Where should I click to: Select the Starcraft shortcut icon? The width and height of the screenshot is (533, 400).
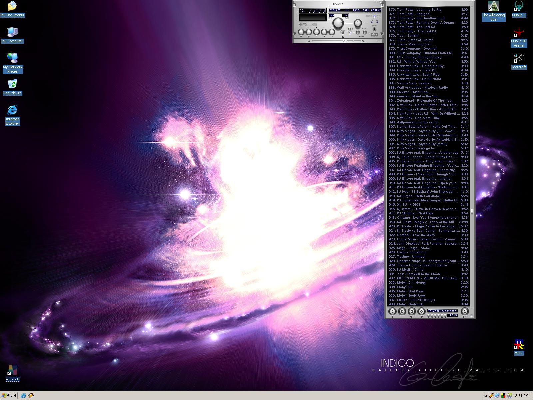click(x=519, y=61)
